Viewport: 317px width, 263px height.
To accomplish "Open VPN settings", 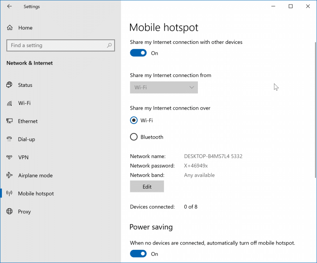I will [x=23, y=157].
